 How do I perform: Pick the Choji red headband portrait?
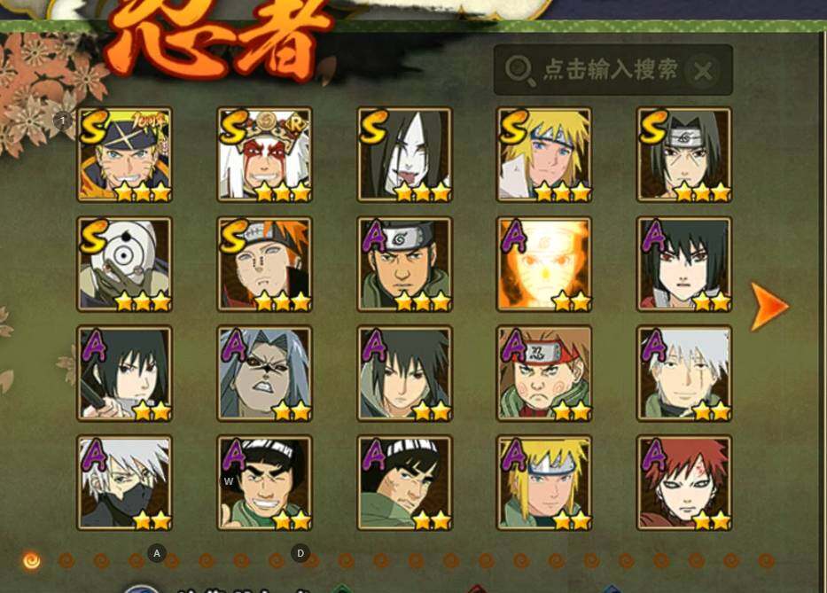click(544, 373)
